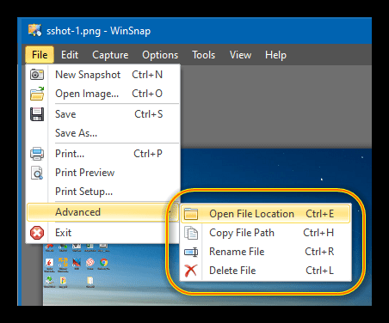The image size is (389, 323).
Task: Click the Ctrl+E shortcut text
Action: [320, 214]
